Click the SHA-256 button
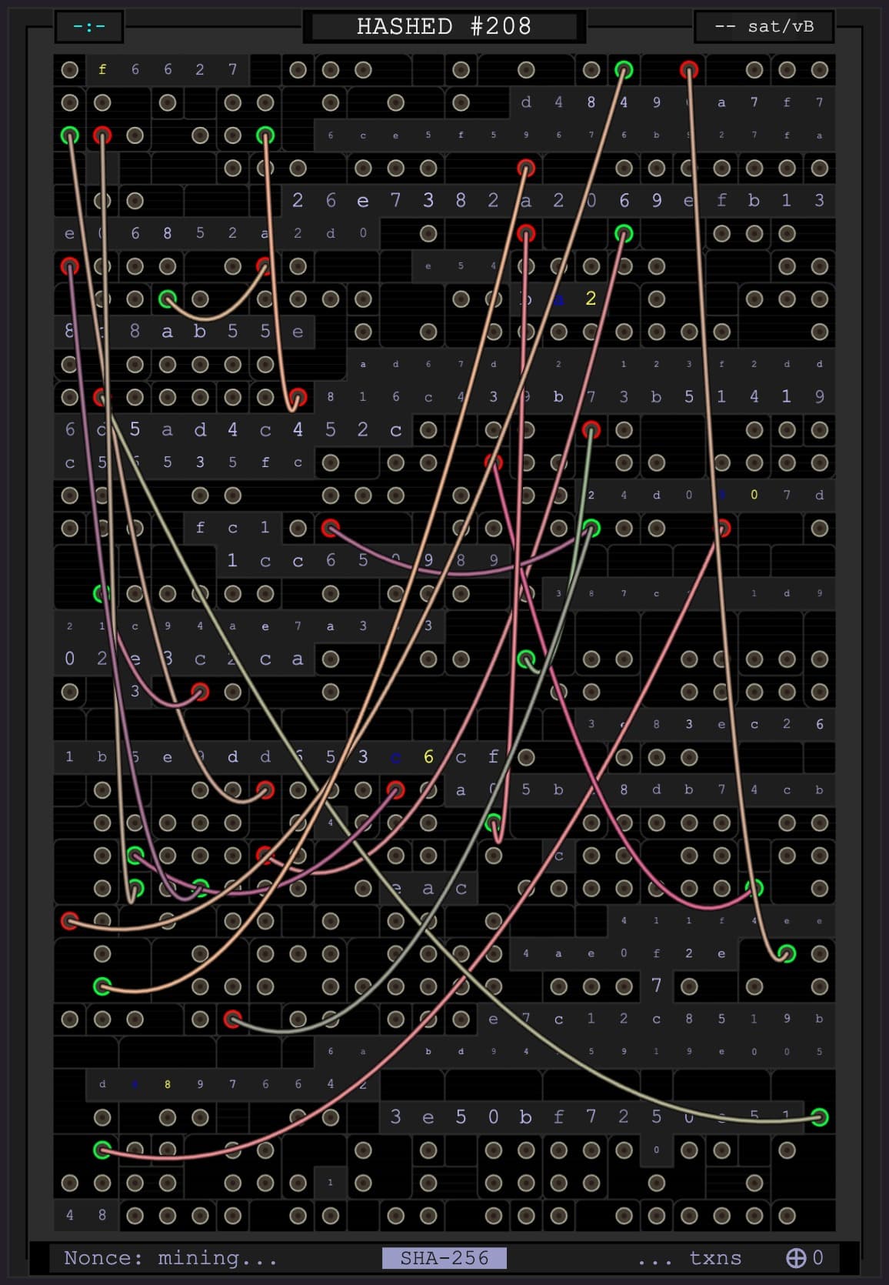Viewport: 889px width, 1285px height. point(444,1258)
